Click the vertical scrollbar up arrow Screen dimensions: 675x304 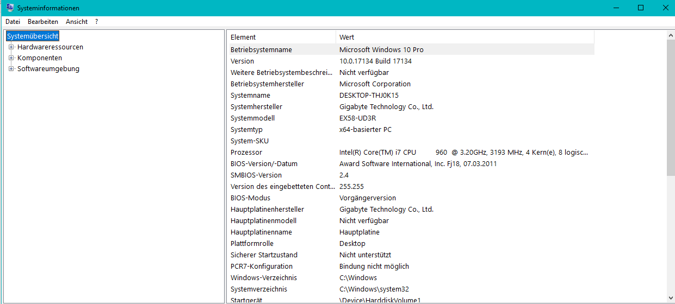671,36
